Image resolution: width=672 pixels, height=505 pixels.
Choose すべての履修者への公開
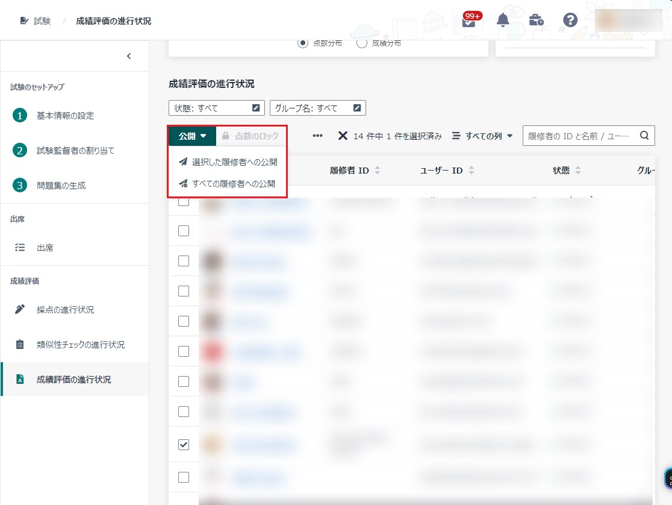tap(227, 184)
